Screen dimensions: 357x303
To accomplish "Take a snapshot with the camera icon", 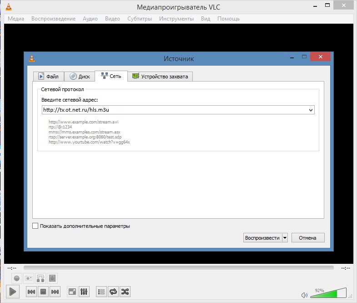I will 29,278.
